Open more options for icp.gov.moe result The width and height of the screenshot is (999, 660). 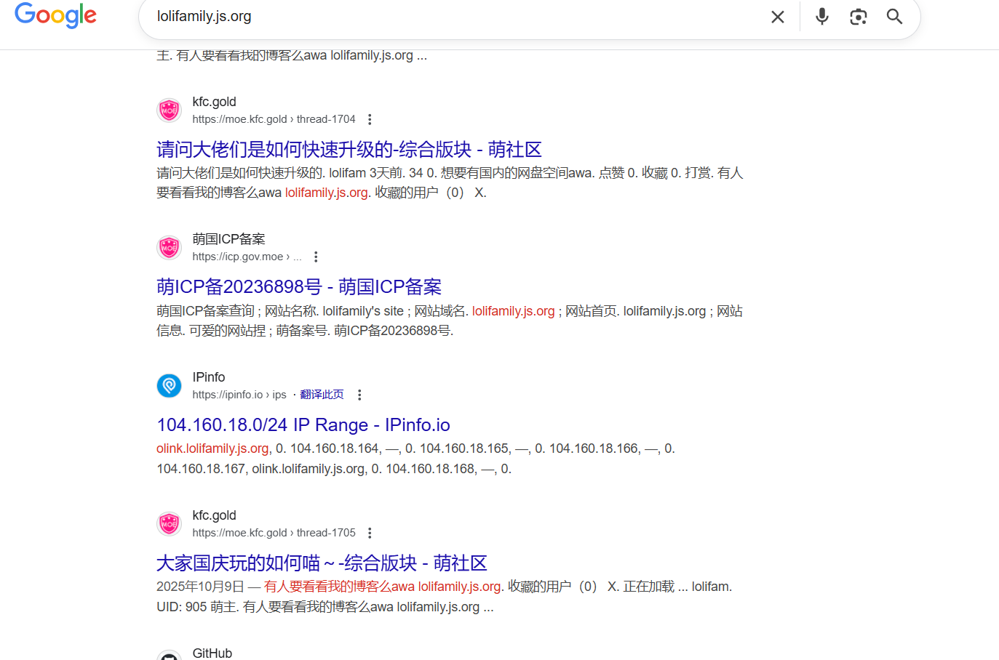[315, 257]
